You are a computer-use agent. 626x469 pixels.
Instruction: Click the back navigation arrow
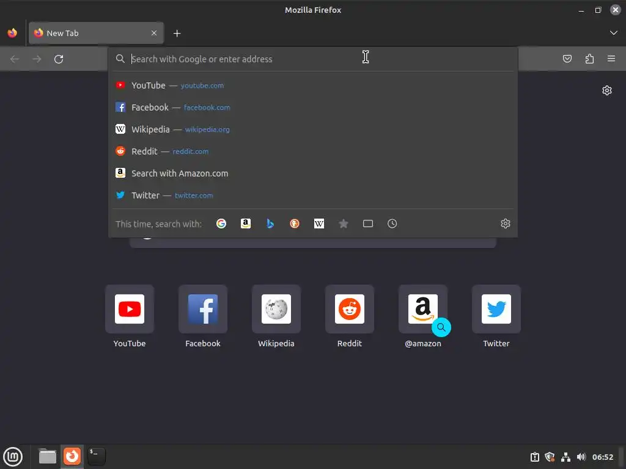[15, 59]
